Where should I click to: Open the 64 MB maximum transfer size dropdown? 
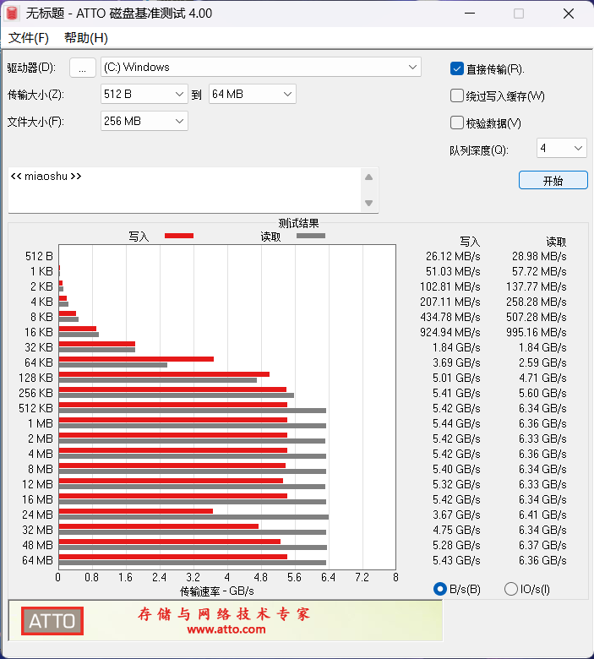point(253,94)
